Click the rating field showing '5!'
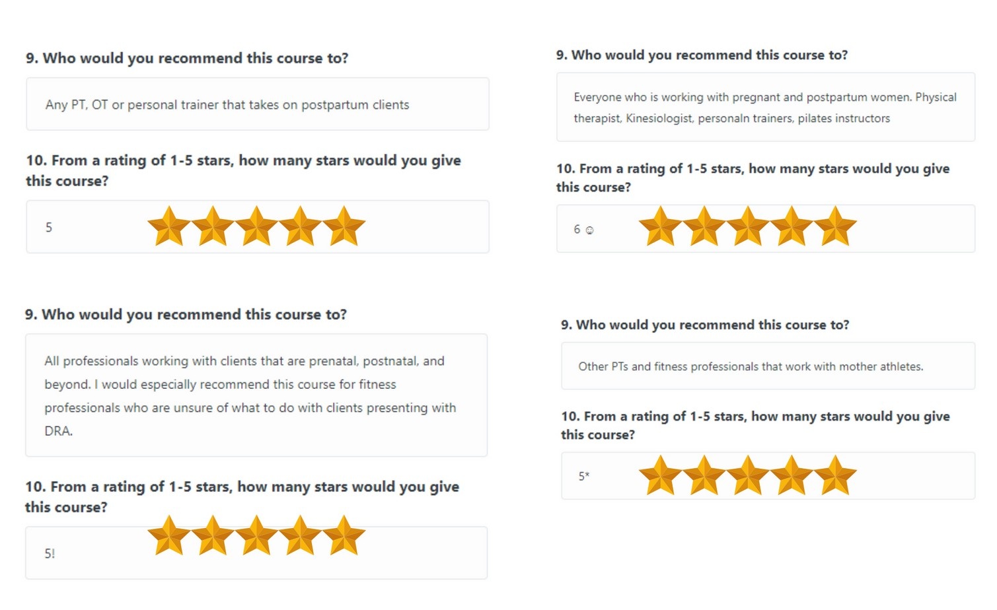Viewport: 997px width, 610px height. pos(256,553)
